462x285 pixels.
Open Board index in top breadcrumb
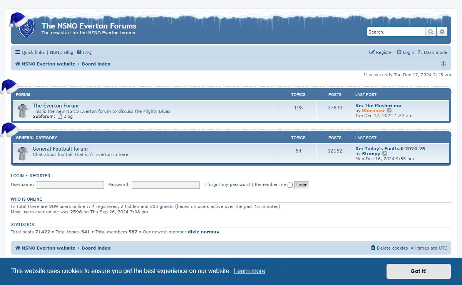[x=96, y=64]
